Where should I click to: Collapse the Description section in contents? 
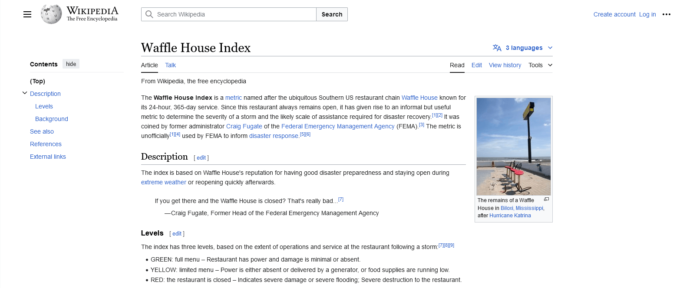[x=25, y=93]
